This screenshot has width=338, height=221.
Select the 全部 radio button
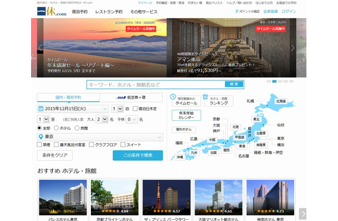[39, 128]
